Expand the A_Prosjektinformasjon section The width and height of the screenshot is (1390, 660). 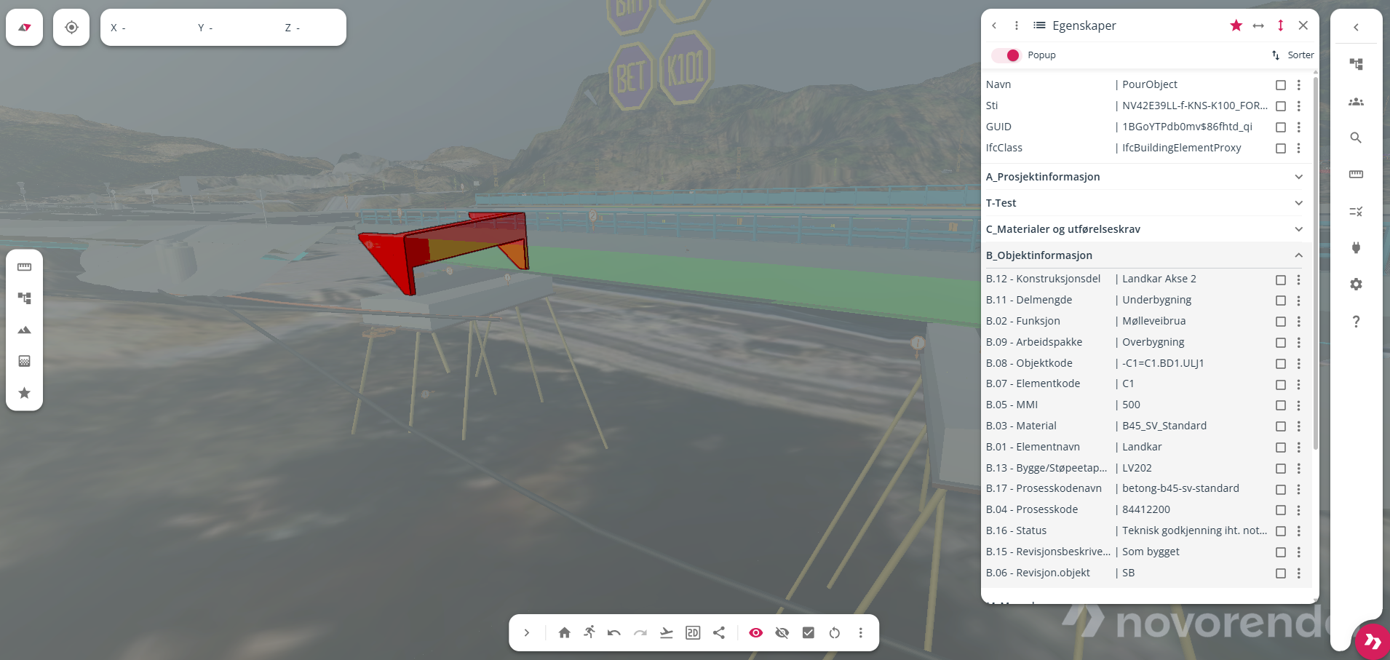[1298, 177]
